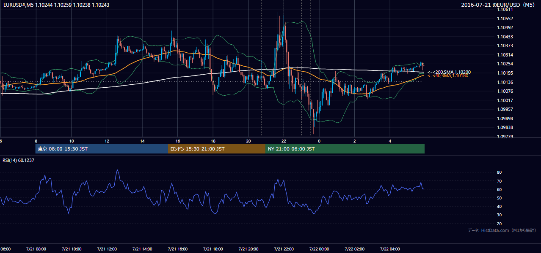This screenshot has height=253, width=541.
Task: Click the hour 12 tick under price chart
Action: coord(107,141)
